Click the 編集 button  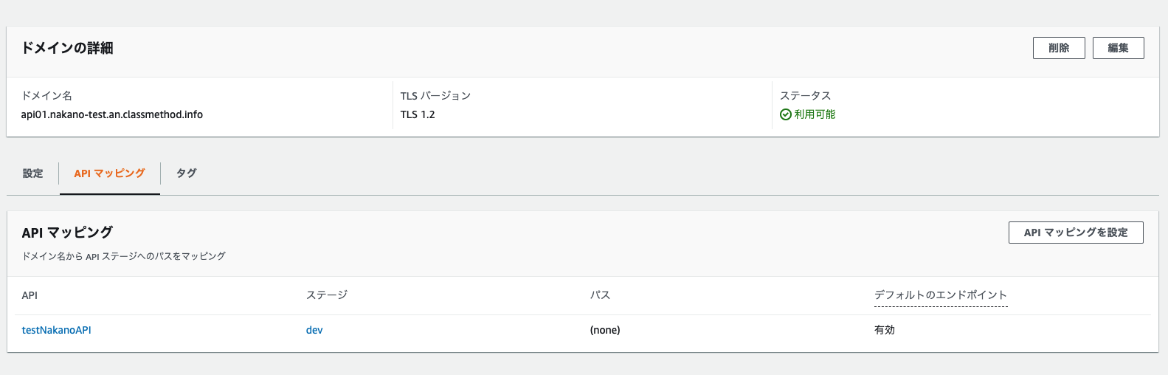point(1119,48)
